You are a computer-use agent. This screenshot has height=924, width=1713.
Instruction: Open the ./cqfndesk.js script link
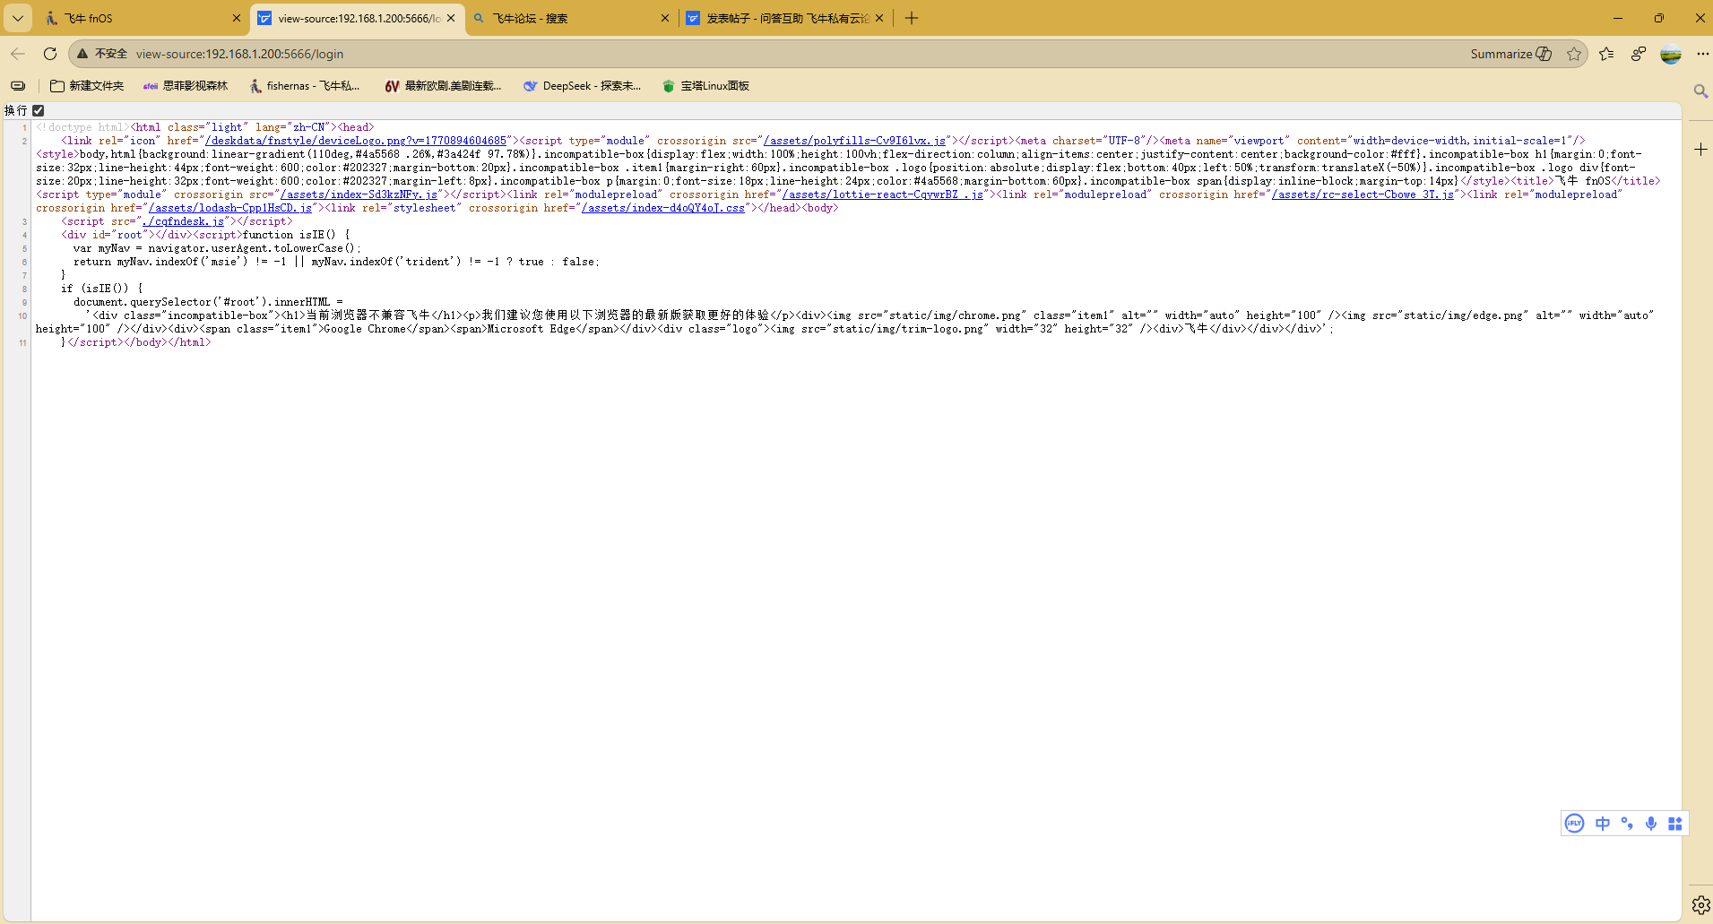(183, 221)
